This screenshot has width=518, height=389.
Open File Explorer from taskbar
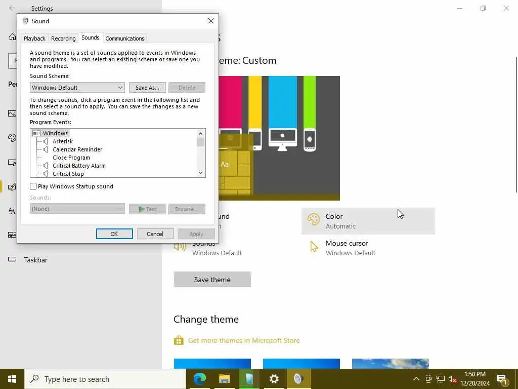pyautogui.click(x=224, y=379)
